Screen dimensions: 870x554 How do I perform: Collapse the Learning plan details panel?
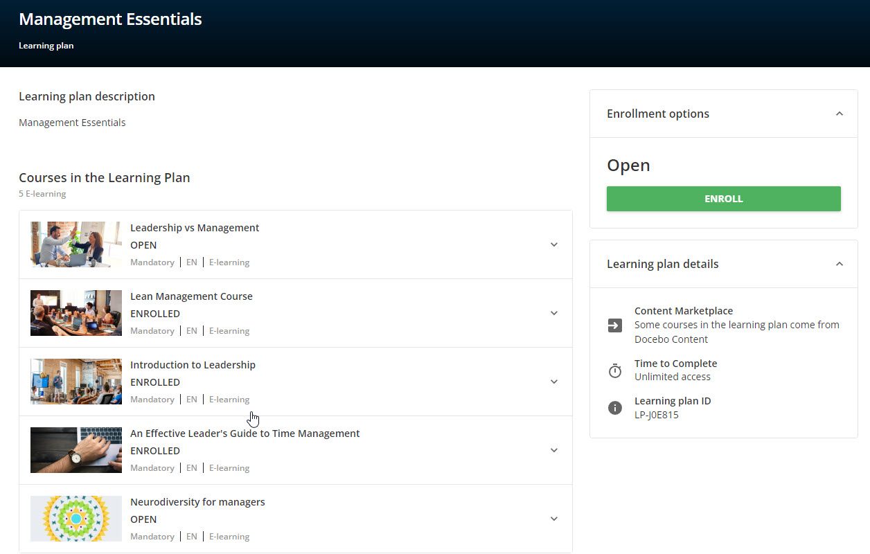(x=839, y=264)
